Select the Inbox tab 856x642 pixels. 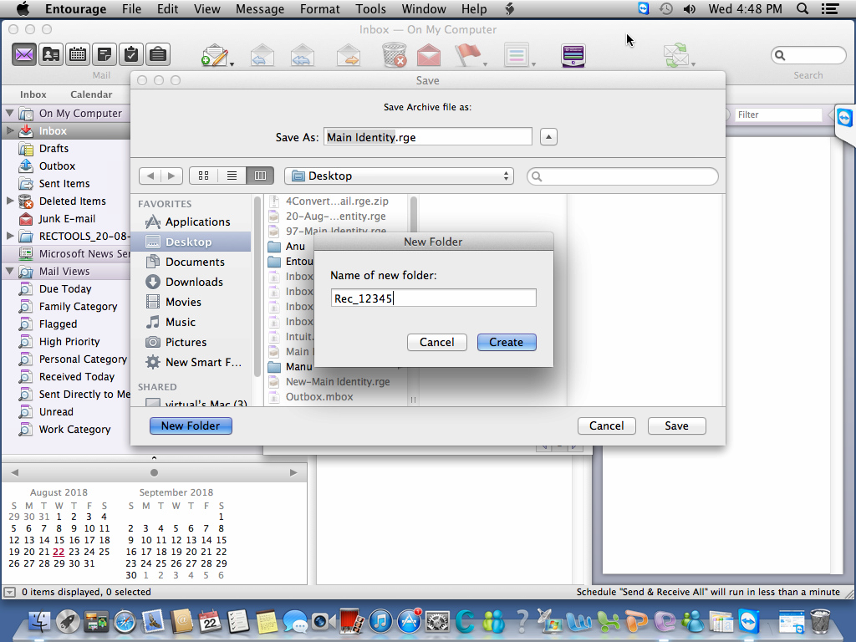click(x=33, y=94)
